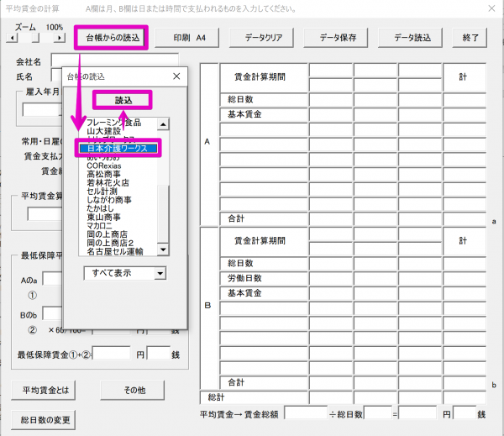Image resolution: width=504 pixels, height=436 pixels.
Task: Click the 台帳からの読込 button
Action: point(113,38)
